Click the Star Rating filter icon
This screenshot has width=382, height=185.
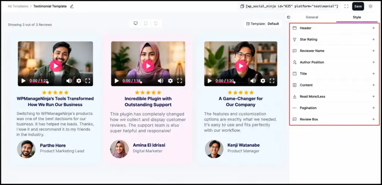click(x=295, y=39)
